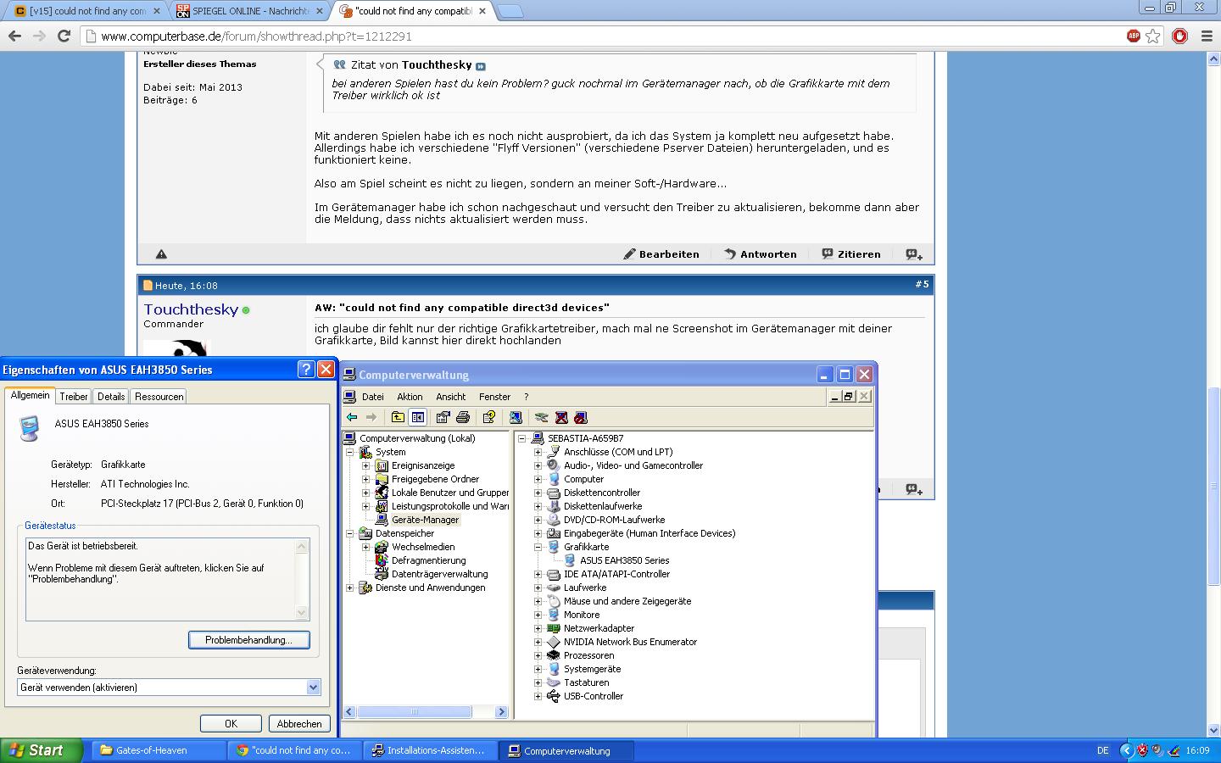Switch to the SPIEGEL ONLINE browser tab
Image resolution: width=1221 pixels, height=763 pixels.
(x=249, y=11)
